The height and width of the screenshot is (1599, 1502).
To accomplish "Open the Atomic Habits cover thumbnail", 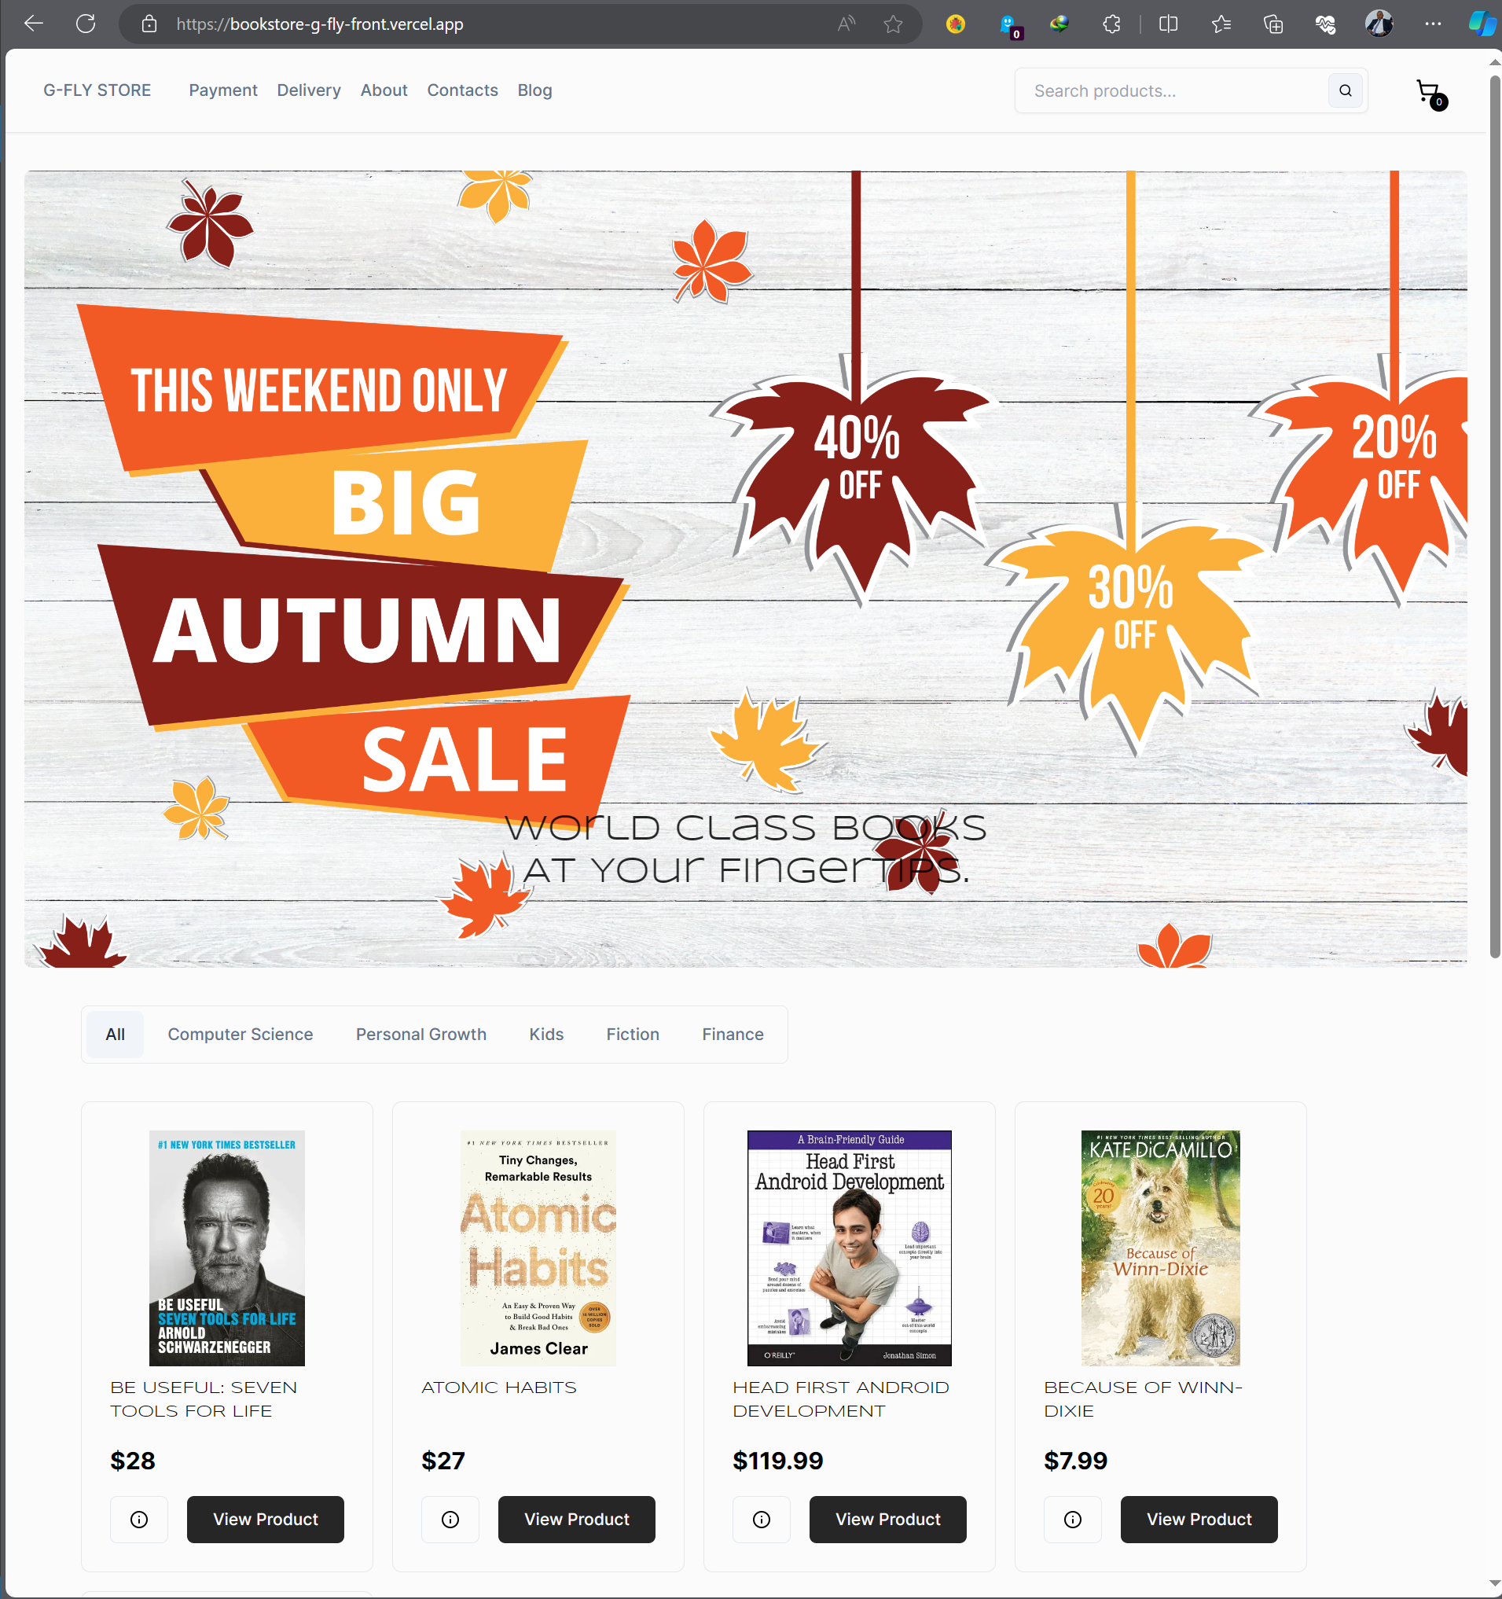I will pos(538,1248).
